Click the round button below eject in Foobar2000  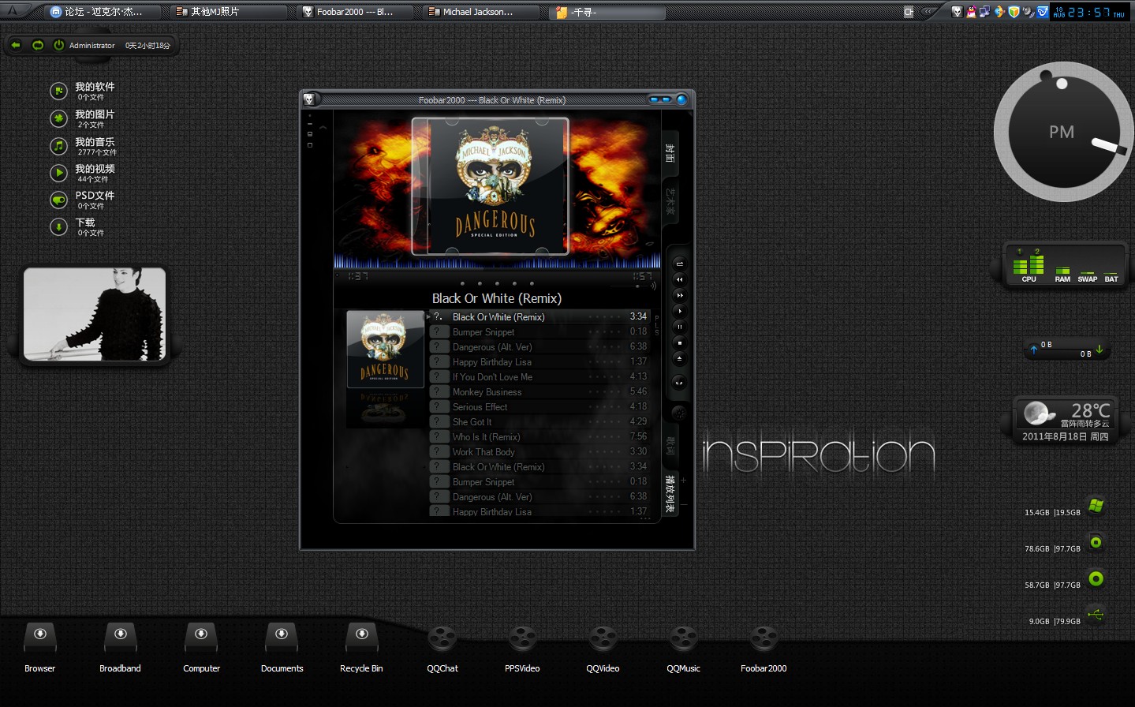[679, 383]
